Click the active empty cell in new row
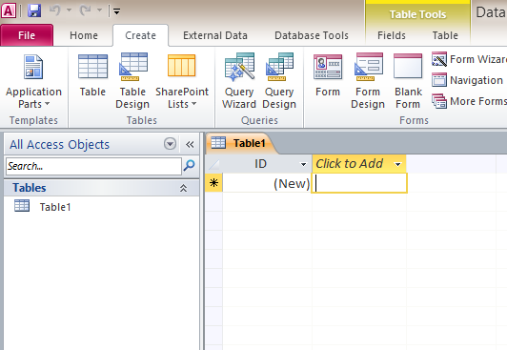 point(359,183)
